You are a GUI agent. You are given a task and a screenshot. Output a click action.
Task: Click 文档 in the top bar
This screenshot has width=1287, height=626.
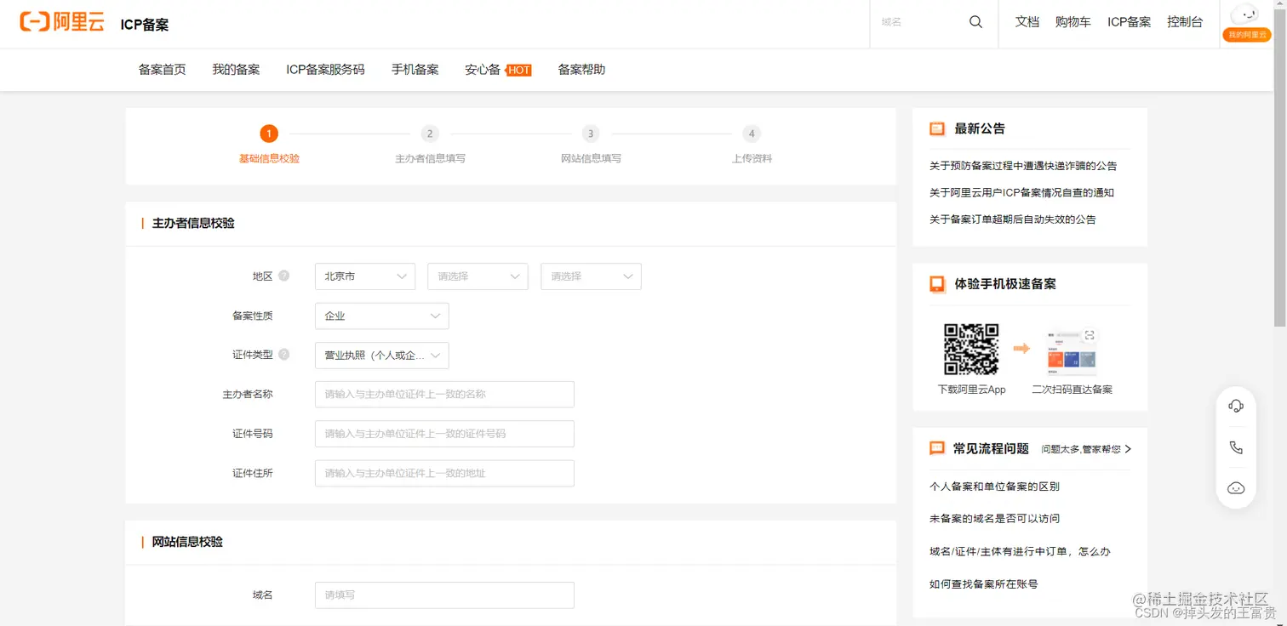point(1027,22)
